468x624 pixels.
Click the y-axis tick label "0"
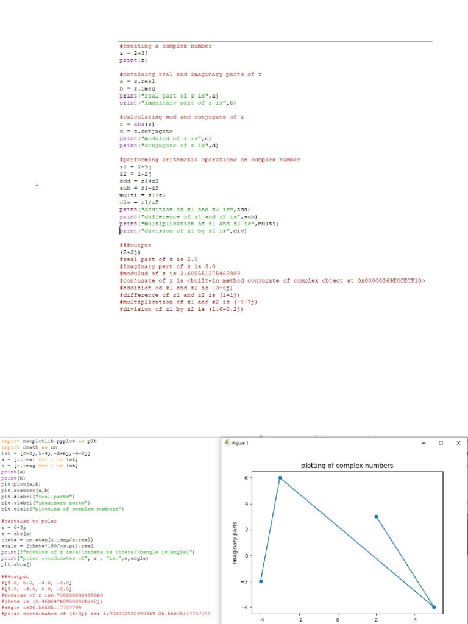tap(247, 556)
